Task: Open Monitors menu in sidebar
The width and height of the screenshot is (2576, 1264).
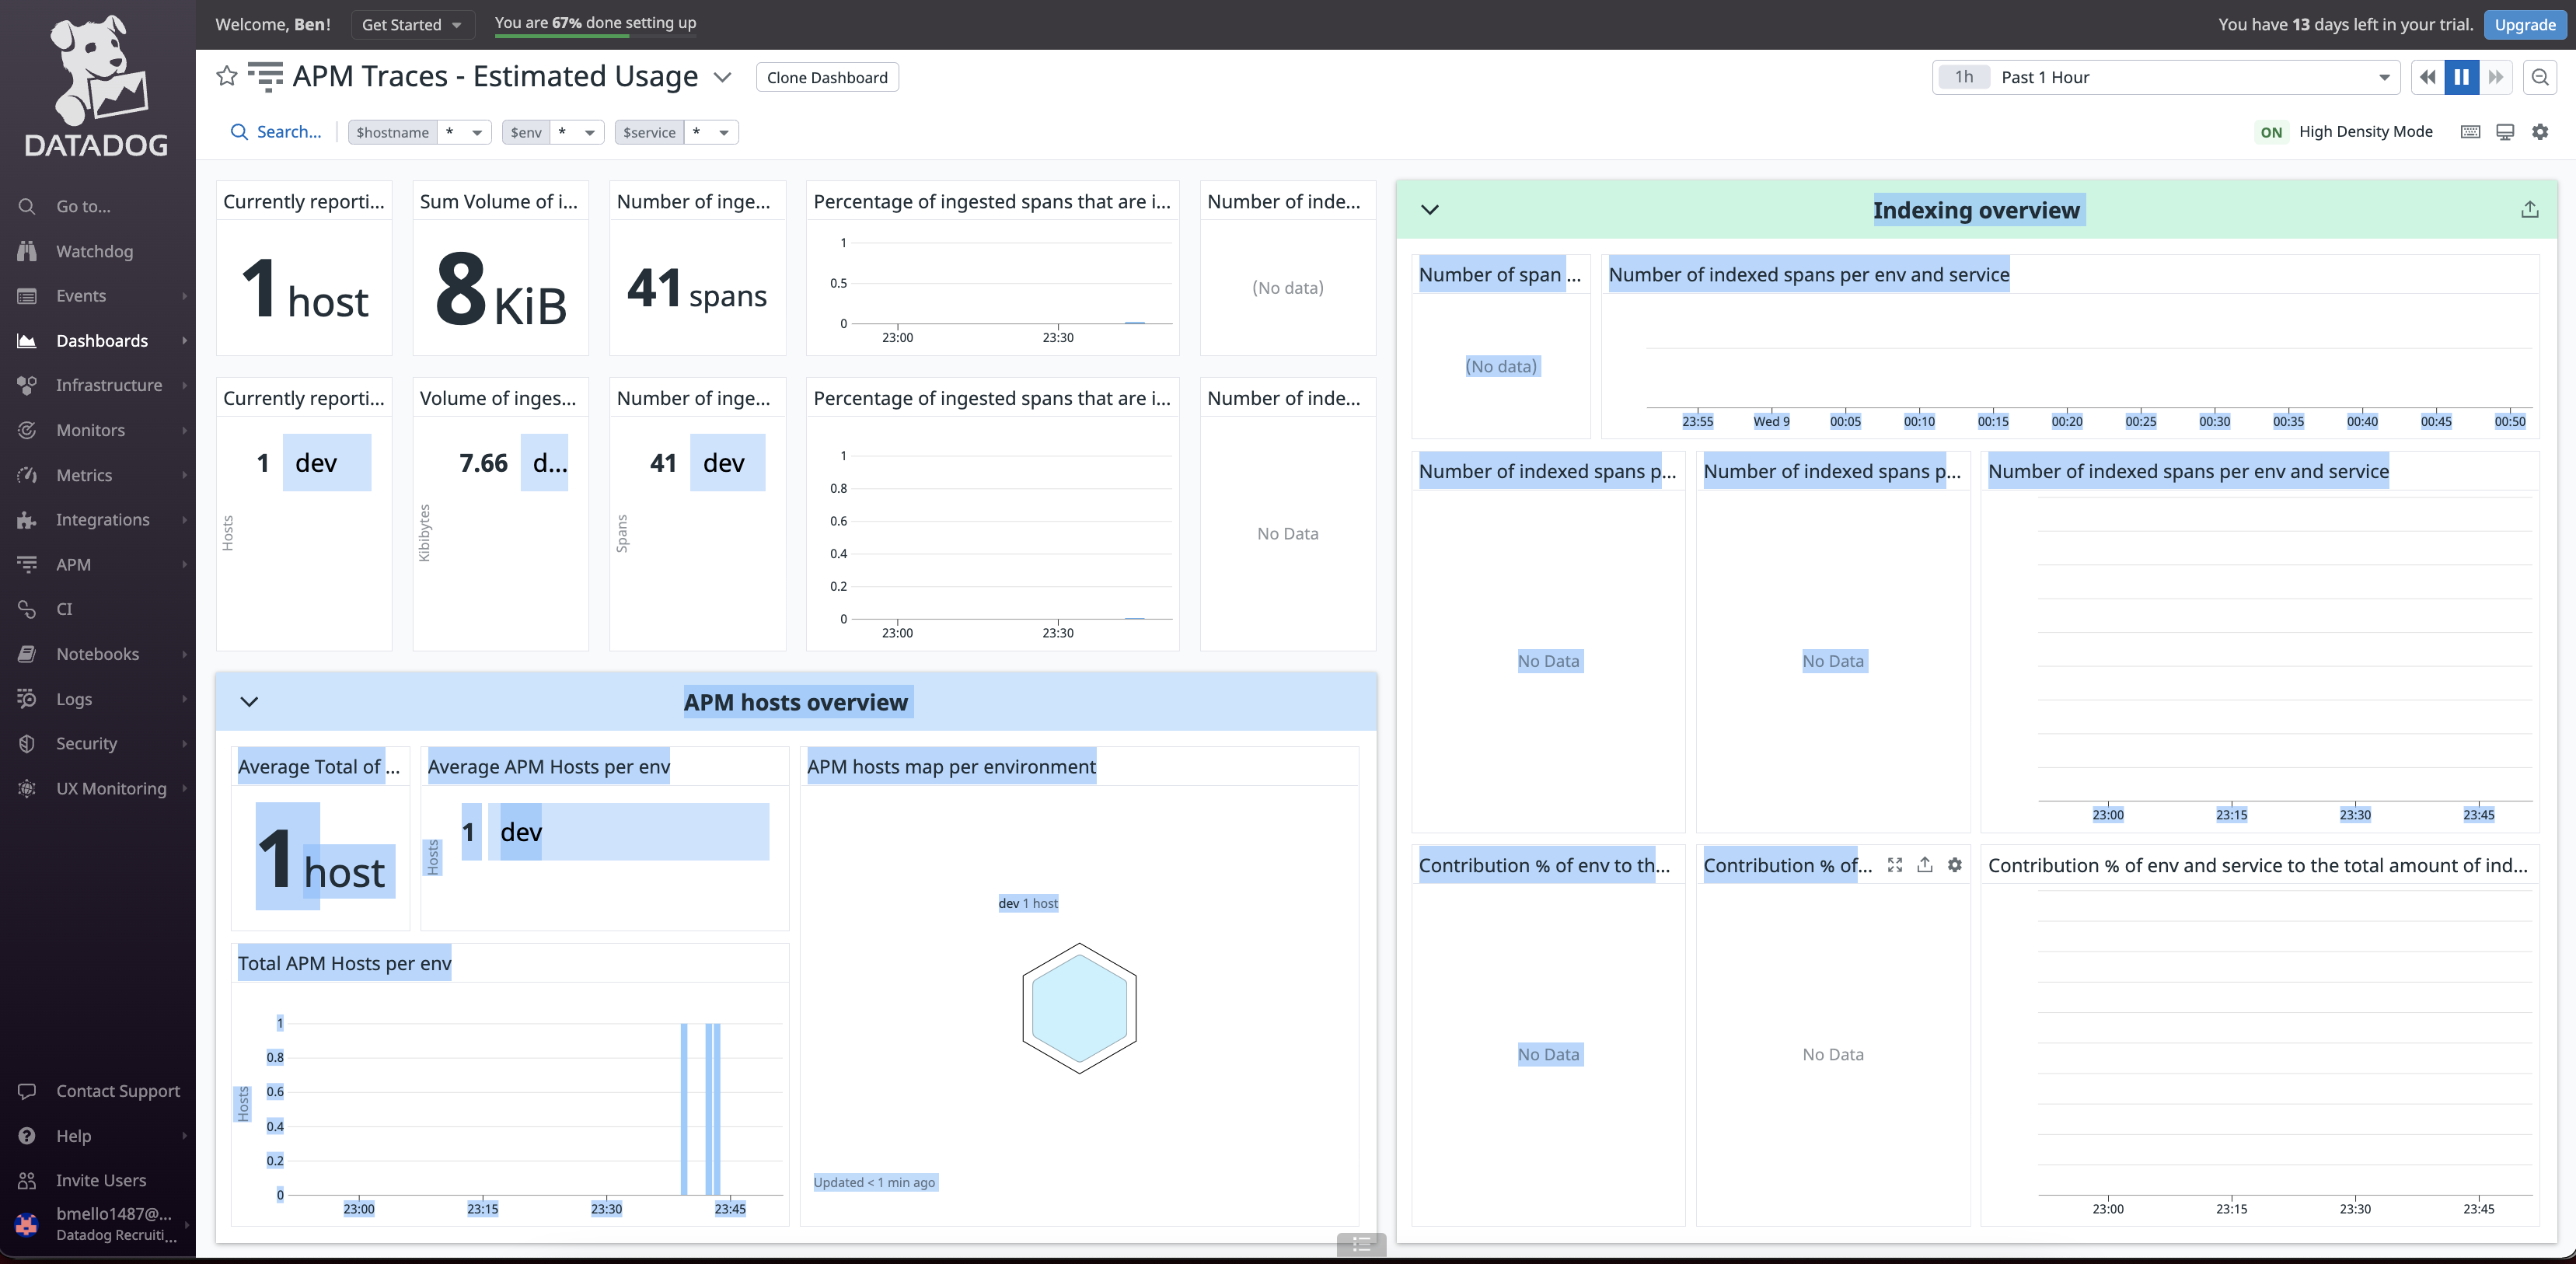Action: click(x=91, y=430)
